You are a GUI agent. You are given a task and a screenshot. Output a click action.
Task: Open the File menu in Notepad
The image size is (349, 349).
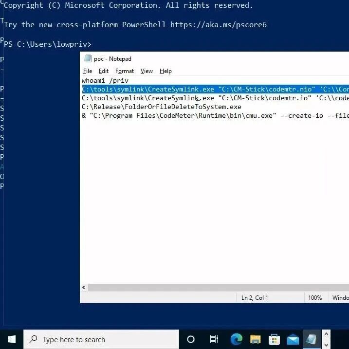coord(88,71)
